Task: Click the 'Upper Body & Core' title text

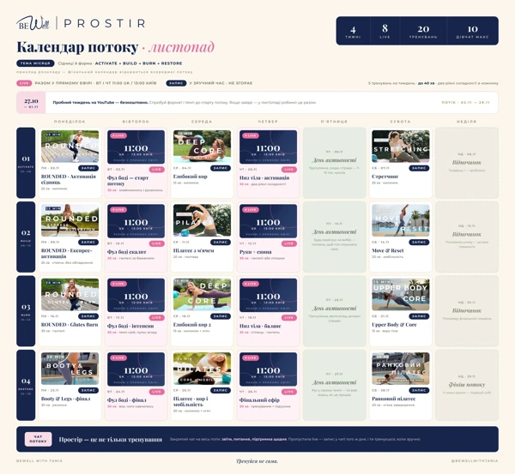Action: pyautogui.click(x=394, y=325)
